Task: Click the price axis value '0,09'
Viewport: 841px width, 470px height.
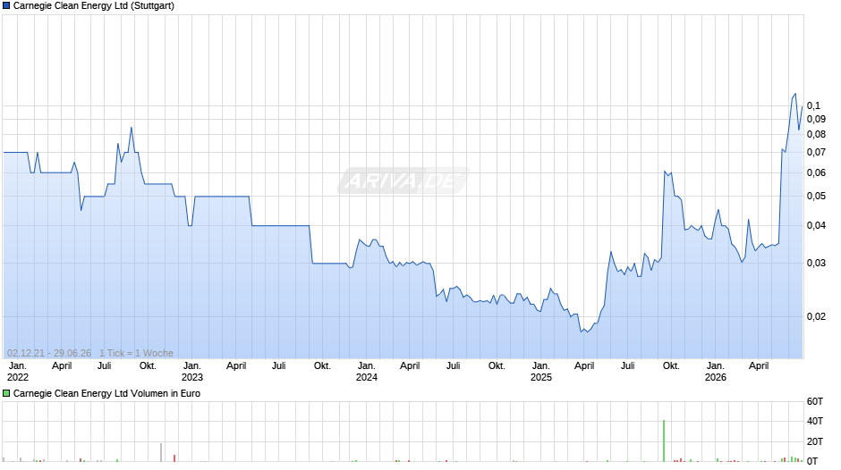Action: [x=816, y=120]
